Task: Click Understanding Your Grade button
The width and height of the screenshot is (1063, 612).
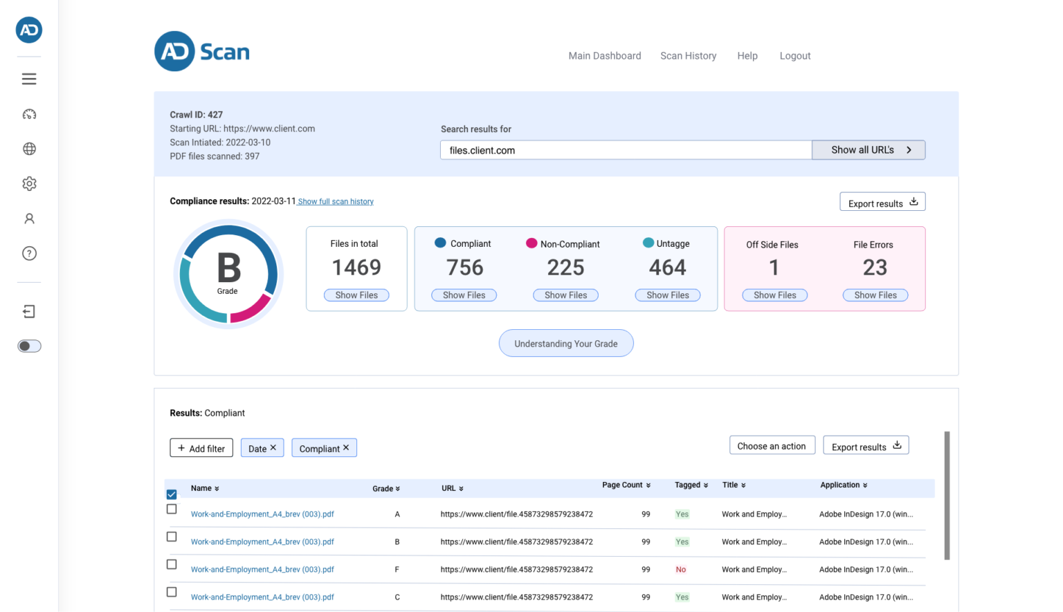Action: pyautogui.click(x=565, y=344)
